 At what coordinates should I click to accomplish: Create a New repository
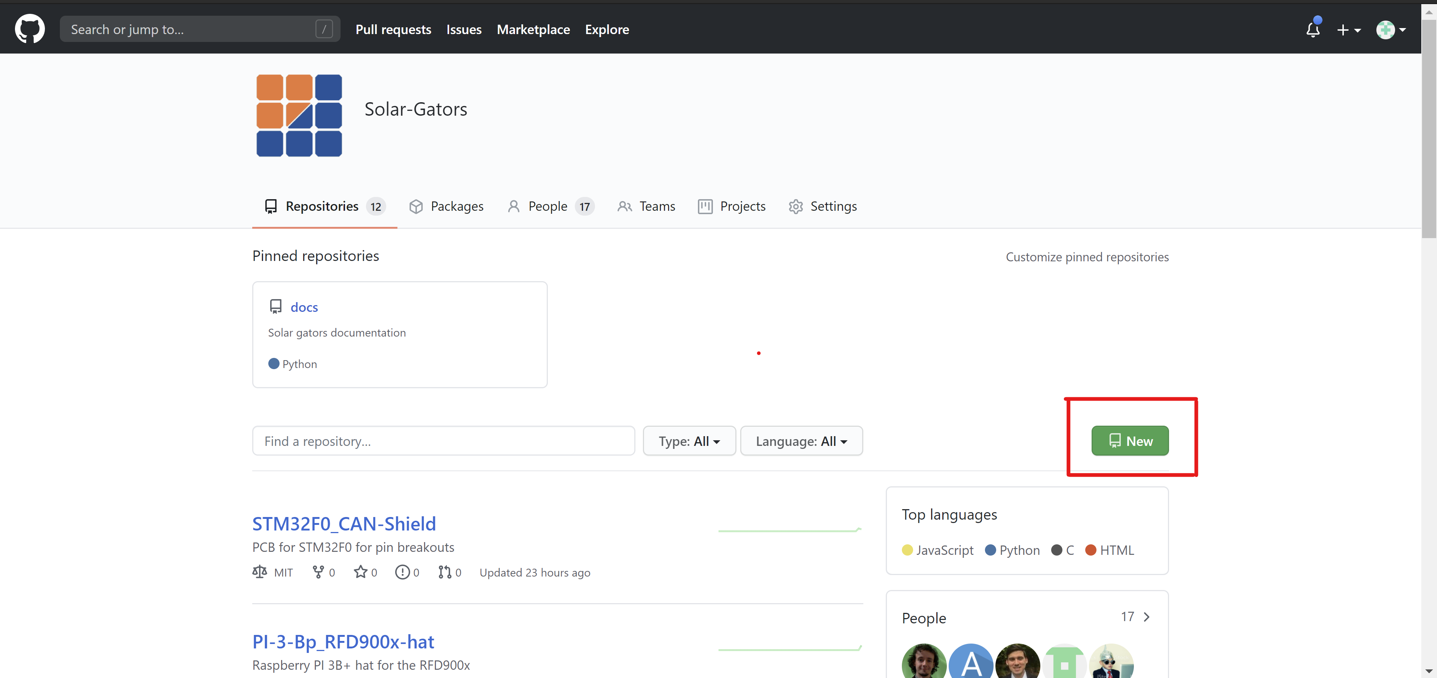[1130, 441]
